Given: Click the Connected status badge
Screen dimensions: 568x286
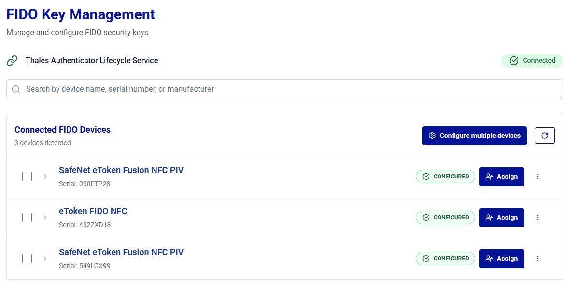Looking at the screenshot, I should click(x=532, y=60).
